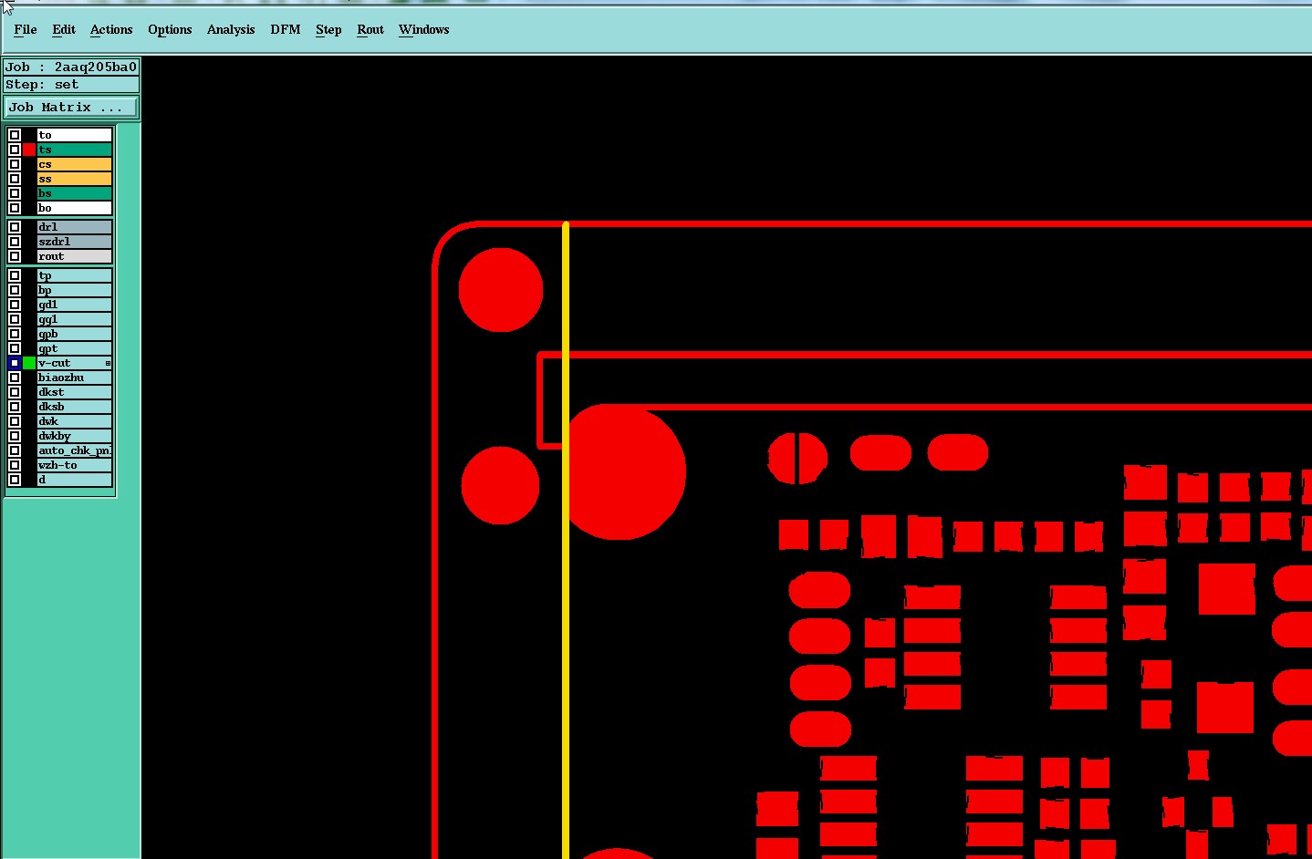Open the Edit menu
Screen dimensions: 1312x859
(x=64, y=29)
